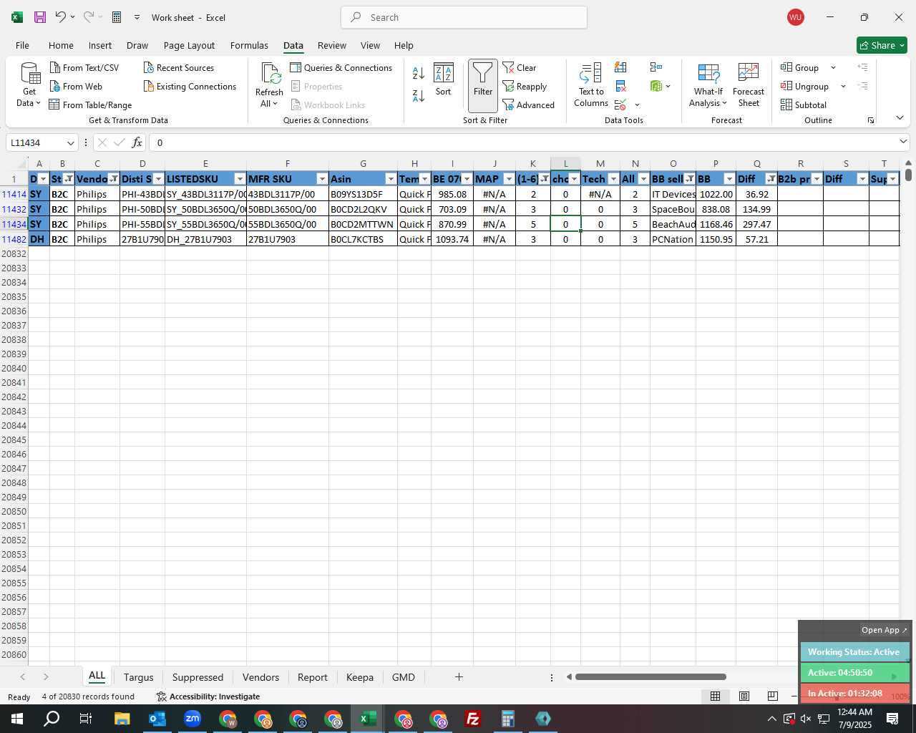Expand Ungroup dropdown arrow
The height and width of the screenshot is (733, 916).
pyautogui.click(x=843, y=87)
